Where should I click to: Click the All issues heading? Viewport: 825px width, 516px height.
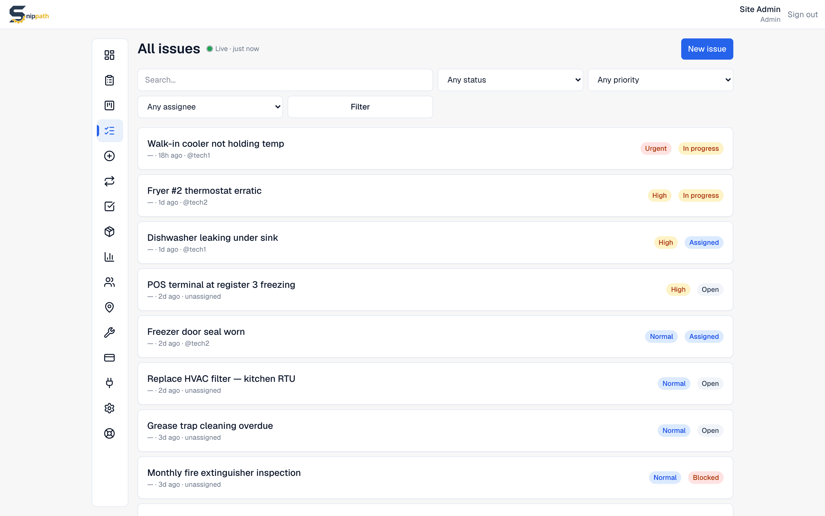click(169, 49)
